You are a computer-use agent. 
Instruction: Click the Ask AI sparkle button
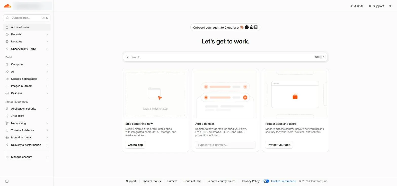pos(356,6)
